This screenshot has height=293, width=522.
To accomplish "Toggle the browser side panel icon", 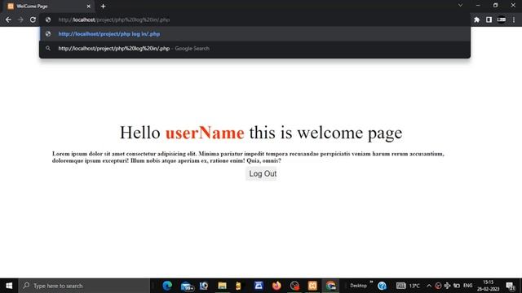I will coord(489,20).
